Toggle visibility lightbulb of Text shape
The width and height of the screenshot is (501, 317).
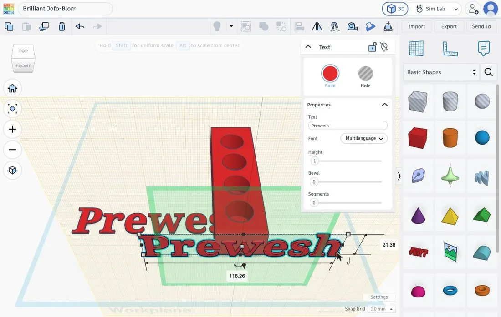click(x=384, y=47)
